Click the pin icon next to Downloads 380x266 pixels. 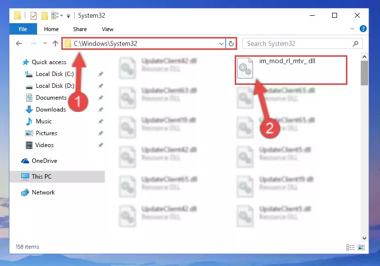pyautogui.click(x=101, y=110)
